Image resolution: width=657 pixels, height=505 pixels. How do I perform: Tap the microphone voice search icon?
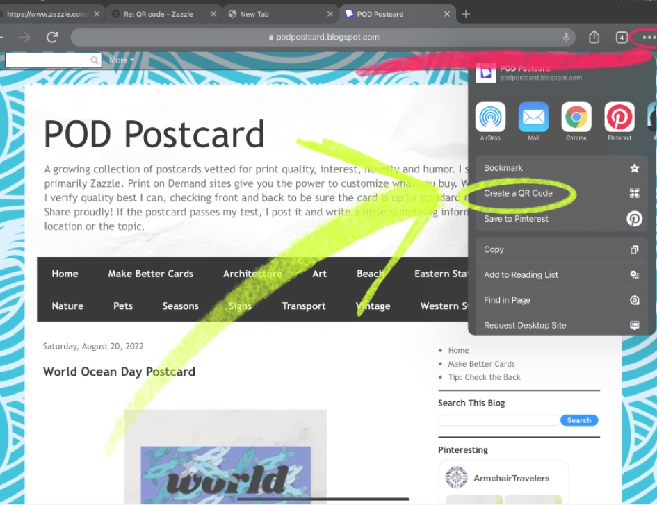click(566, 37)
